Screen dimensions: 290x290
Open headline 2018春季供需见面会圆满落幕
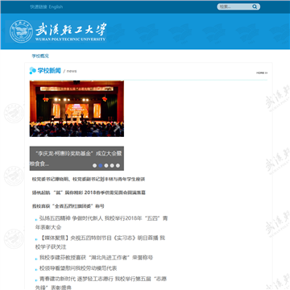[89, 193]
